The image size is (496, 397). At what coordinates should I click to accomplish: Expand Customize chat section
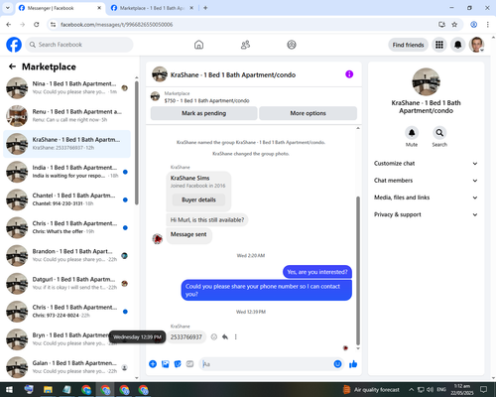[x=426, y=164]
